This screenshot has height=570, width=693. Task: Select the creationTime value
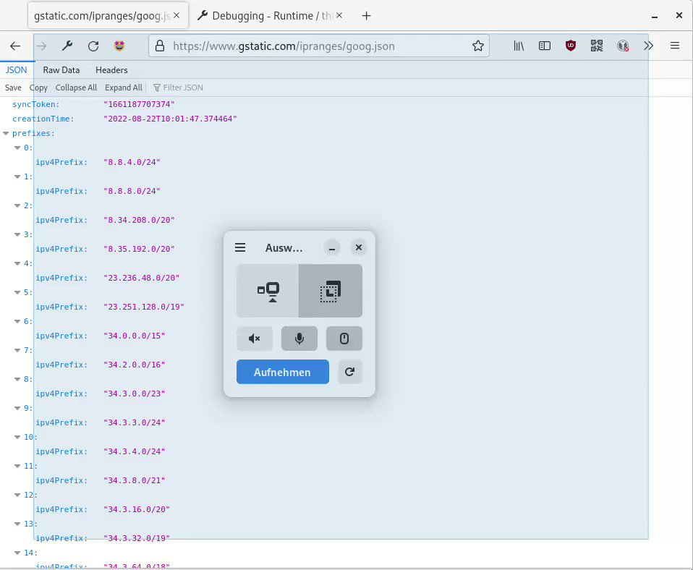click(170, 119)
